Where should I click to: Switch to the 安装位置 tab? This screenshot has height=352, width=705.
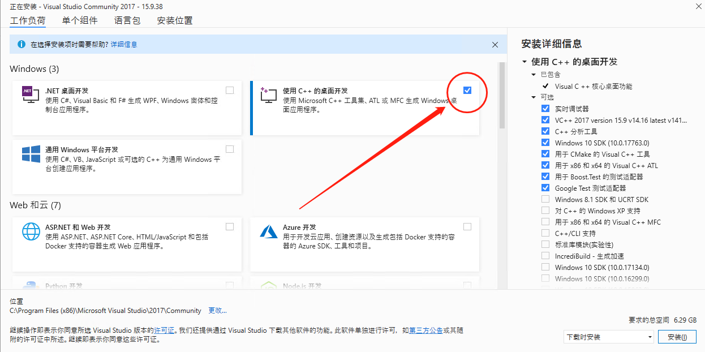point(175,20)
